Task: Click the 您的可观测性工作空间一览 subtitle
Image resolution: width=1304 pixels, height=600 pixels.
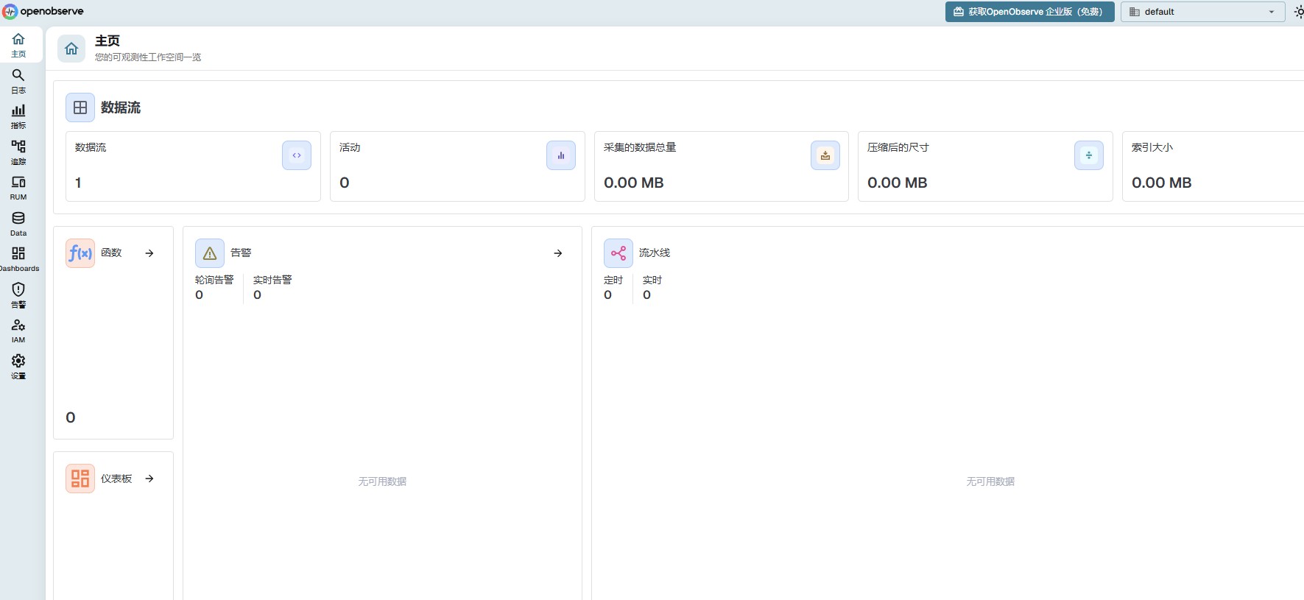Action: pos(148,57)
